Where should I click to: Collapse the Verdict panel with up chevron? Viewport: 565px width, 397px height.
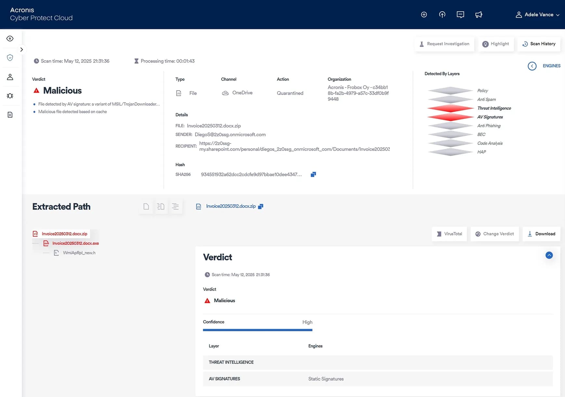click(x=549, y=255)
